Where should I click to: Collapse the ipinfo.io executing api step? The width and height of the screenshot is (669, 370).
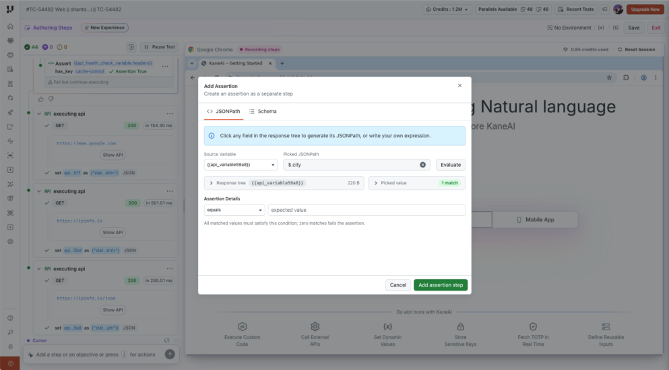point(39,192)
